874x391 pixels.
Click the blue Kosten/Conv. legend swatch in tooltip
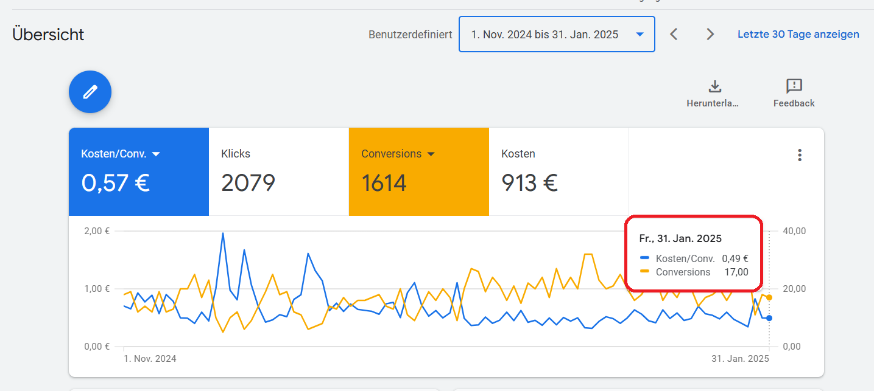pyautogui.click(x=645, y=258)
